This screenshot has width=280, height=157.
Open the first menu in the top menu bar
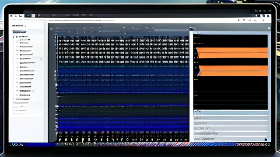pos(11,16)
